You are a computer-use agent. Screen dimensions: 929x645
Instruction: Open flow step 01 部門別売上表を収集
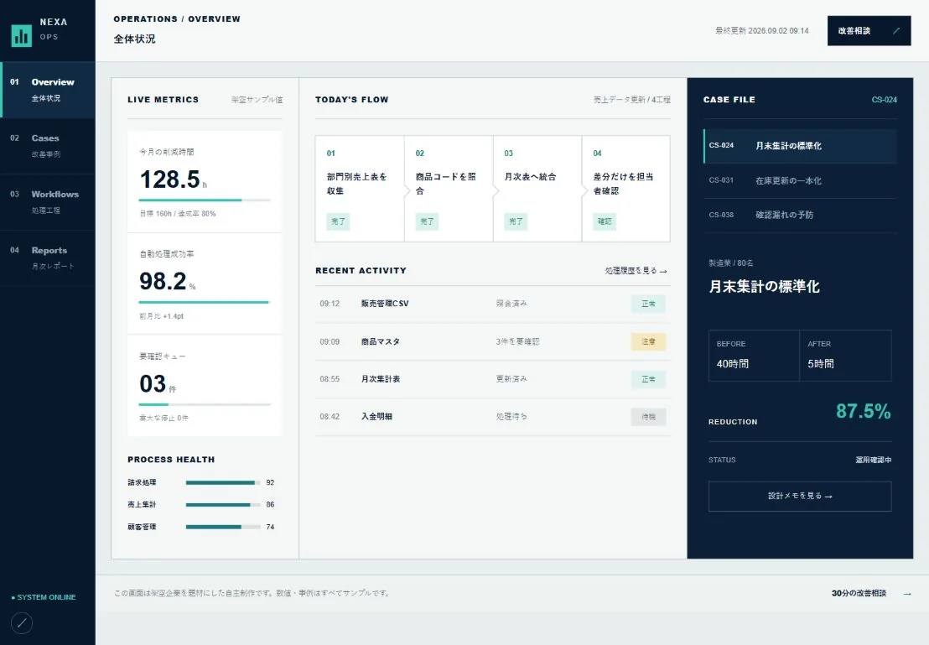click(x=360, y=189)
